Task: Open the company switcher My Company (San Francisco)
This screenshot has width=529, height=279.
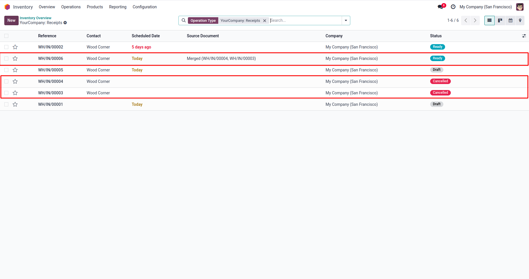Action: (485, 7)
